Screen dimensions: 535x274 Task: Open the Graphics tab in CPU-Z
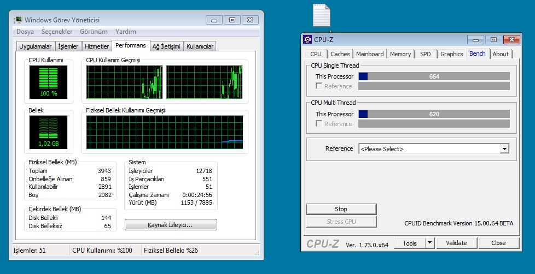pos(452,54)
